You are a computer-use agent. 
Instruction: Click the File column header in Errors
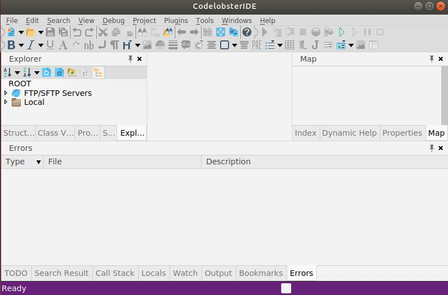click(122, 162)
